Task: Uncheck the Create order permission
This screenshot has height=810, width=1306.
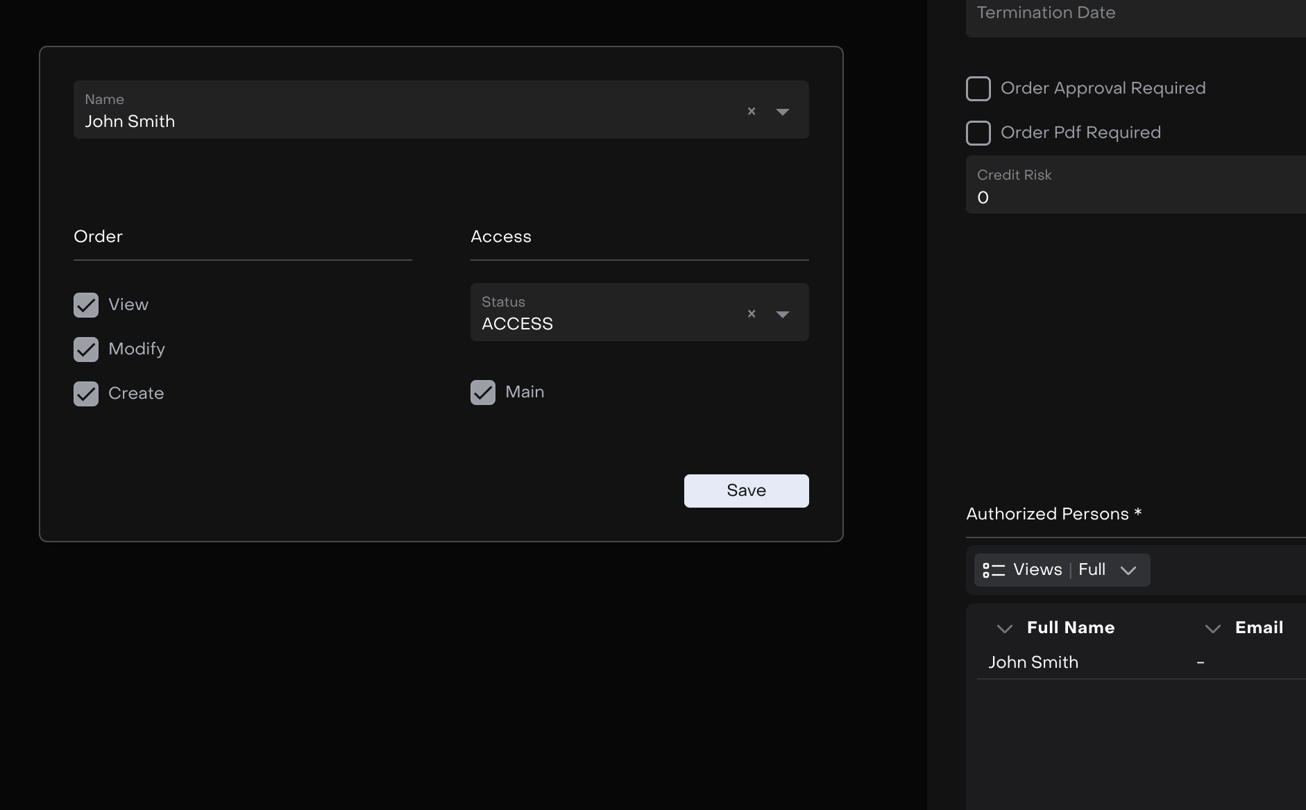Action: pos(86,394)
